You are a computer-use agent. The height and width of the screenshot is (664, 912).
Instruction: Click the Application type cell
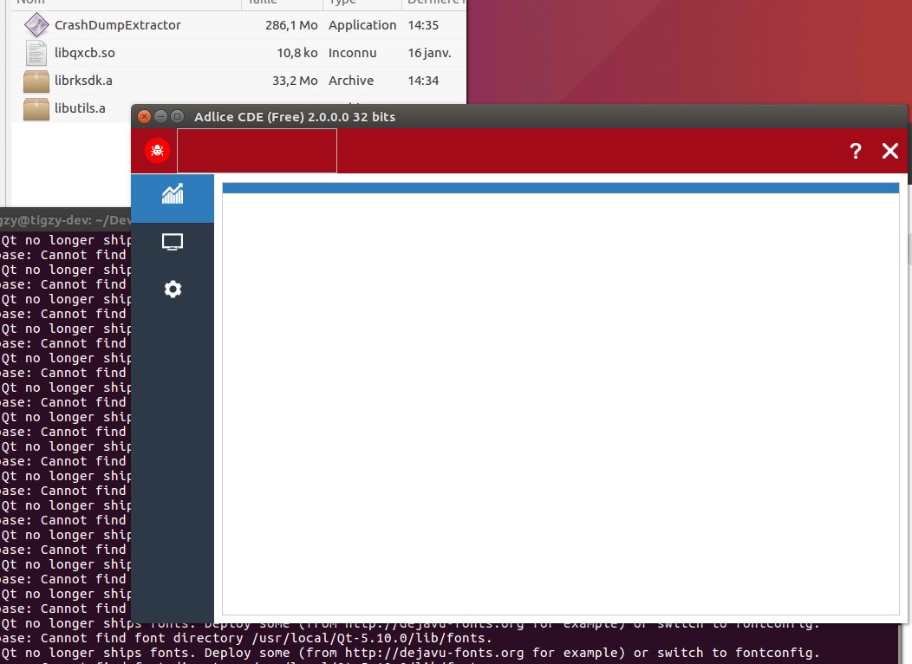(x=362, y=25)
